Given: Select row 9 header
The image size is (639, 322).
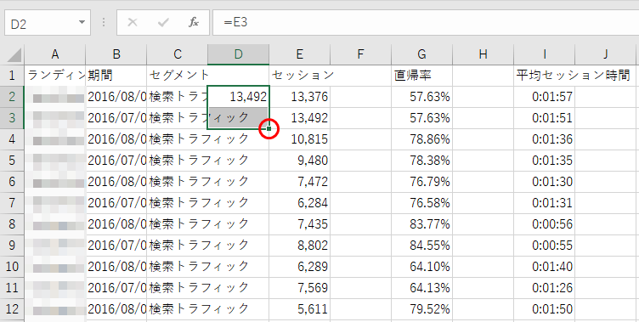Looking at the screenshot, I should coord(12,245).
